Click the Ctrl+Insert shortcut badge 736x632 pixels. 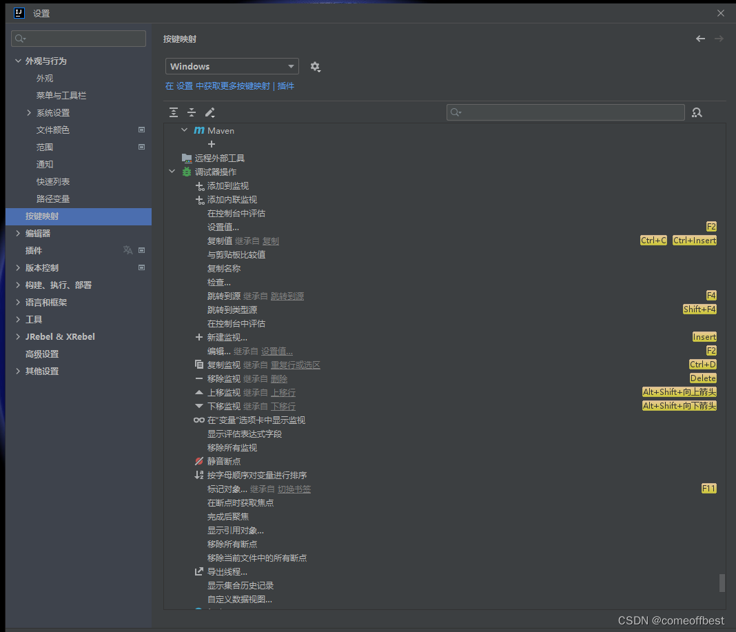pos(695,241)
